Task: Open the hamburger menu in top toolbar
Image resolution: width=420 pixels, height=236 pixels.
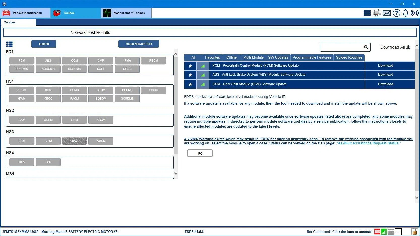Action: (367, 13)
